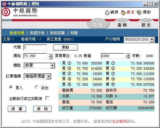
Task: Click the title bar application icon
Action: coord(4,4)
